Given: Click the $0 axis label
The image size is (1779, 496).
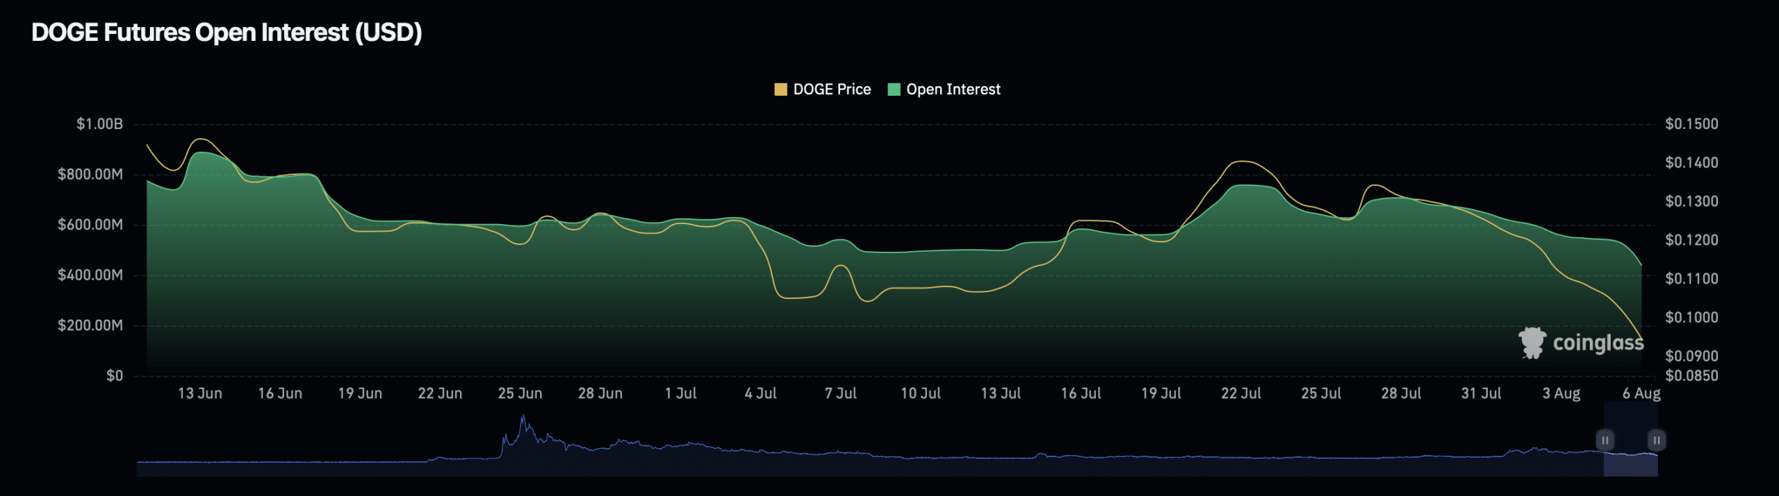Looking at the screenshot, I should point(115,376).
